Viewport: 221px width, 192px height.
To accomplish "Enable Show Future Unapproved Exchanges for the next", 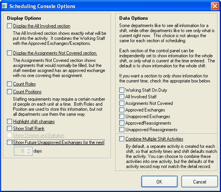I will coord(9,142).
